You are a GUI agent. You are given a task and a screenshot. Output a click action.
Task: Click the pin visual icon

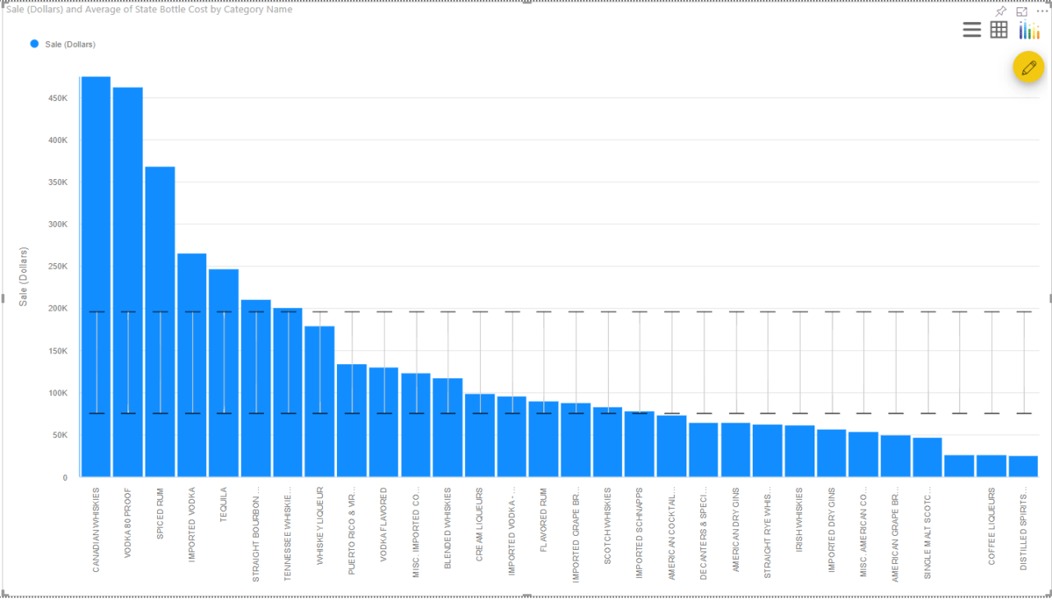pos(1000,12)
